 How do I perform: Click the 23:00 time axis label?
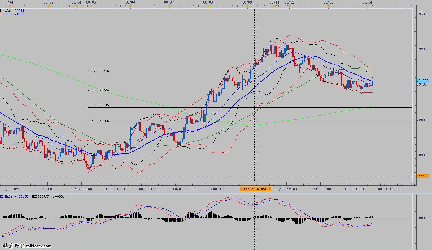[x=47, y=189]
